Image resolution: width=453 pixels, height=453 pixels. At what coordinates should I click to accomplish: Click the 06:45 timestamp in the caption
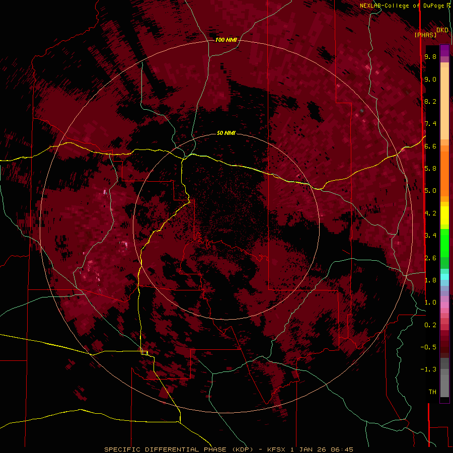coord(342,449)
